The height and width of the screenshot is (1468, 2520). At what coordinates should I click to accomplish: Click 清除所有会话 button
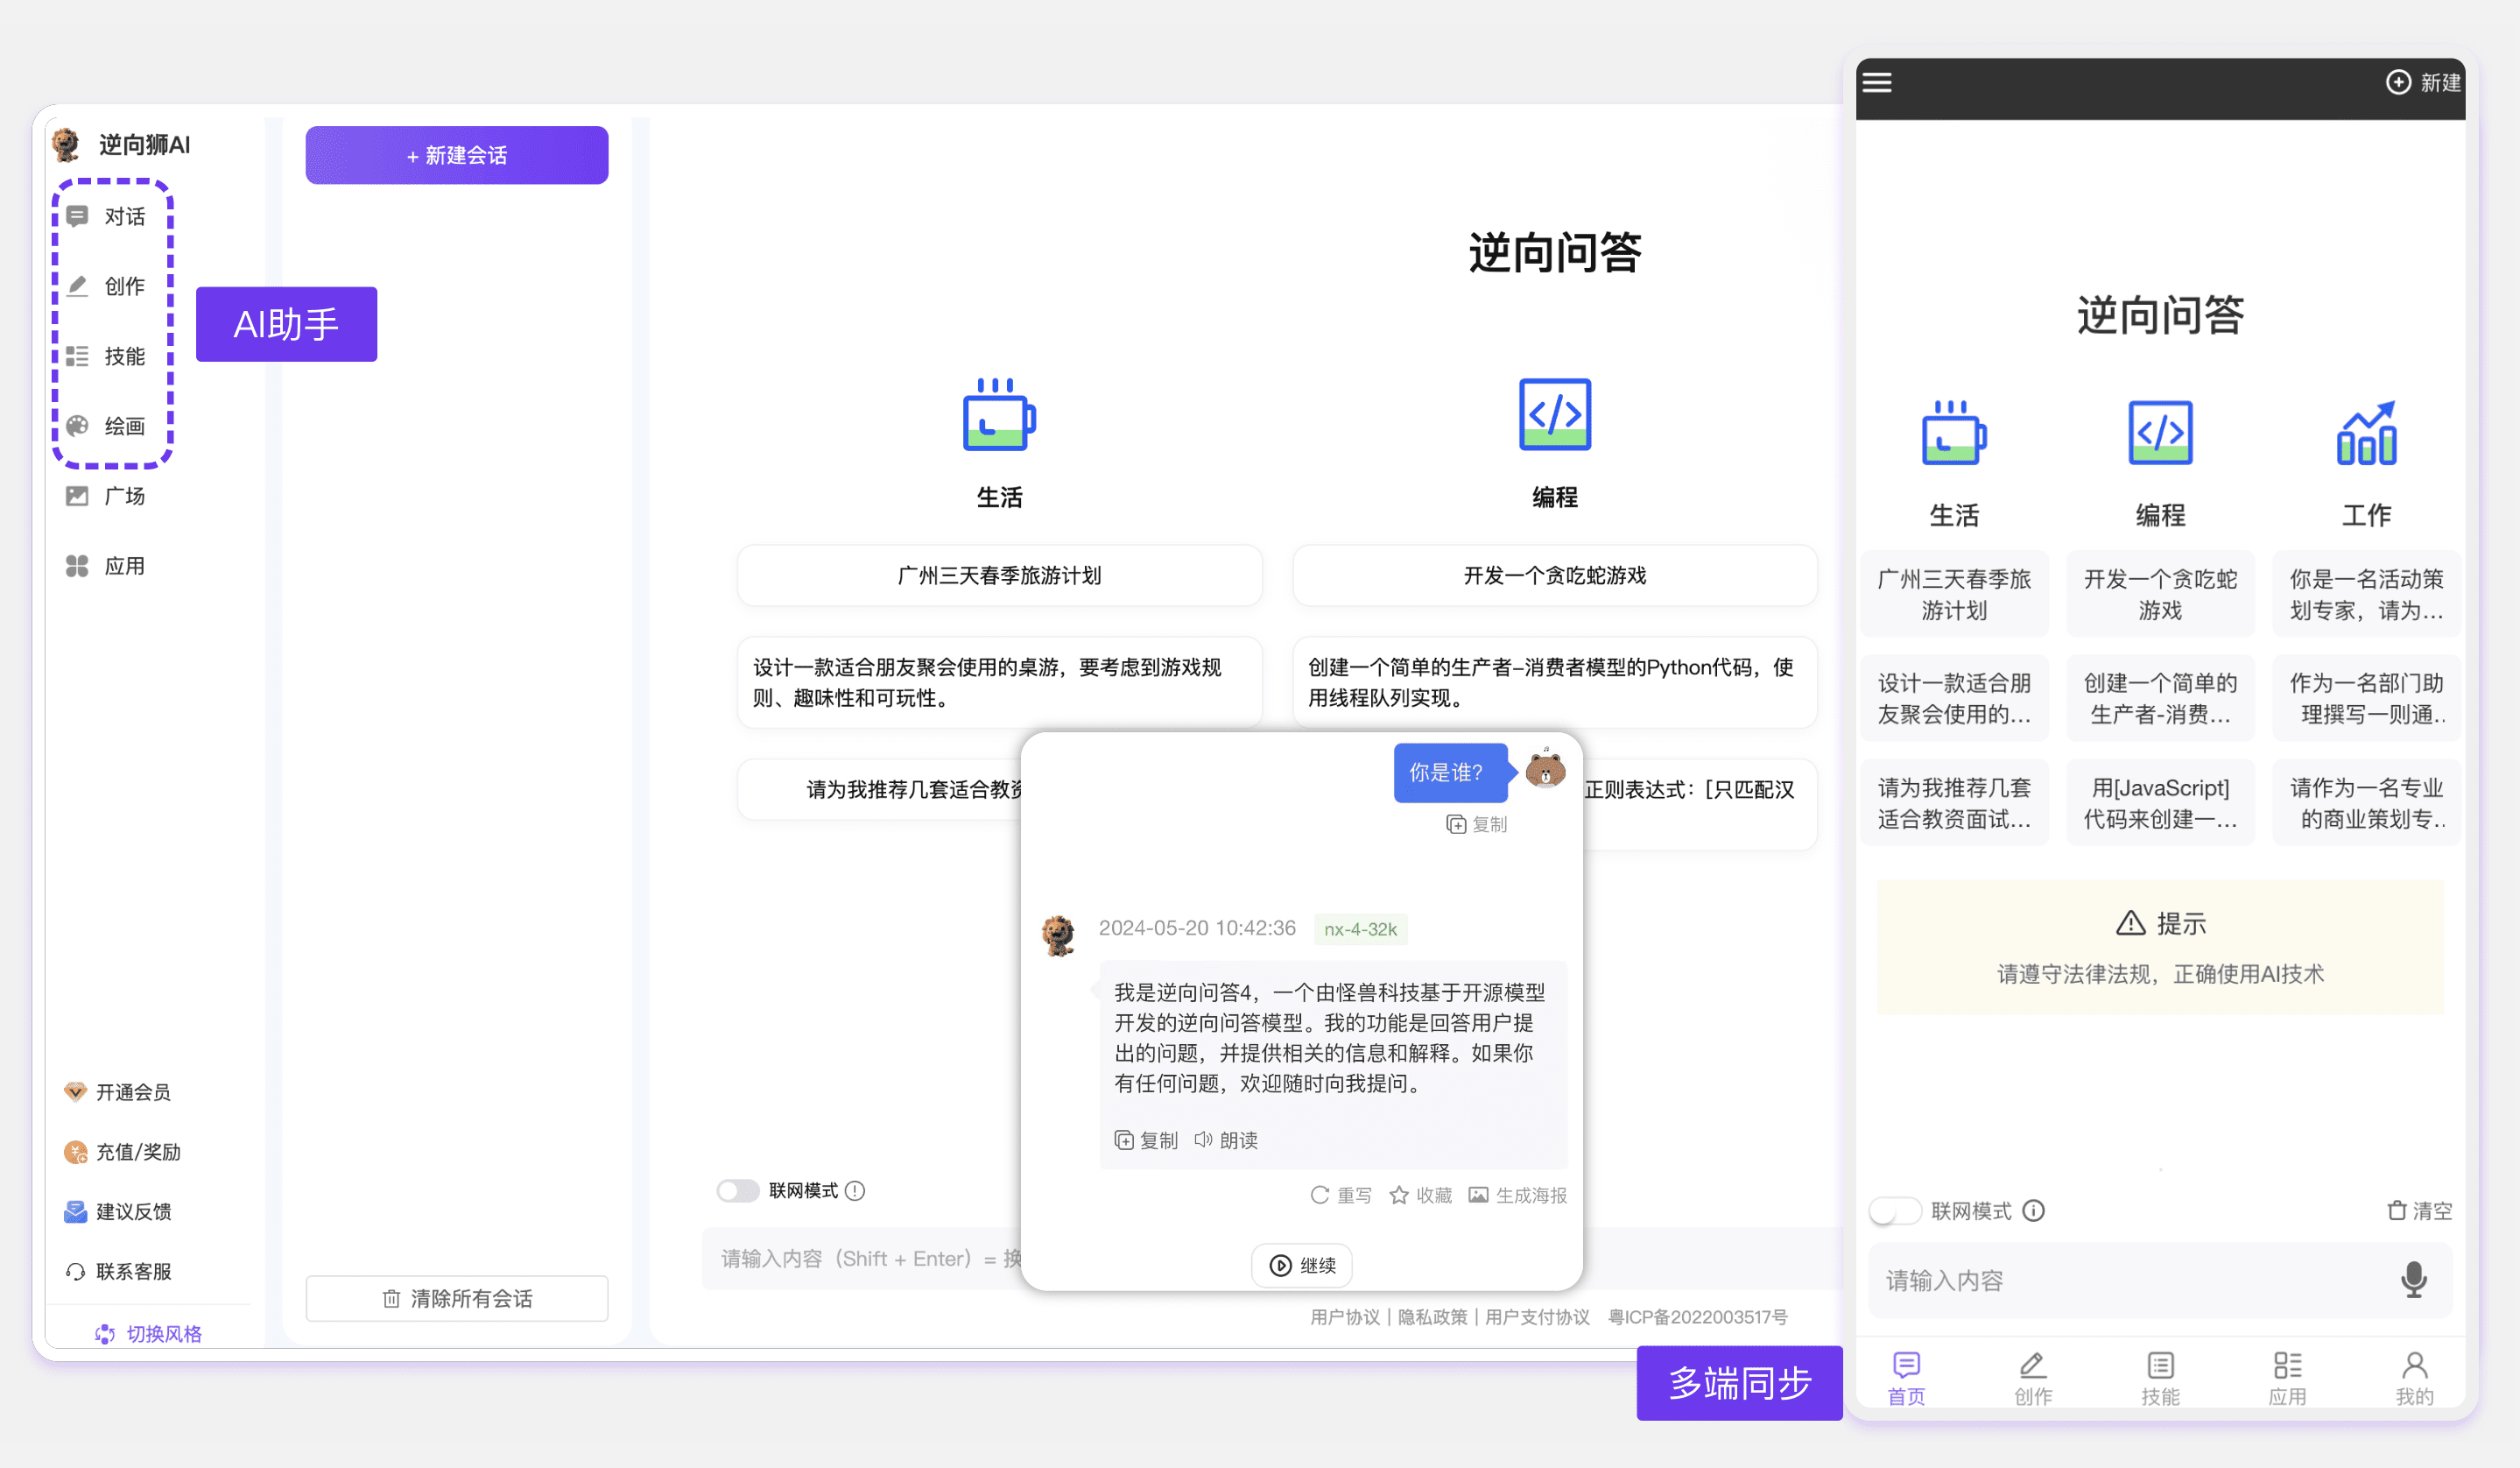click(x=457, y=1298)
